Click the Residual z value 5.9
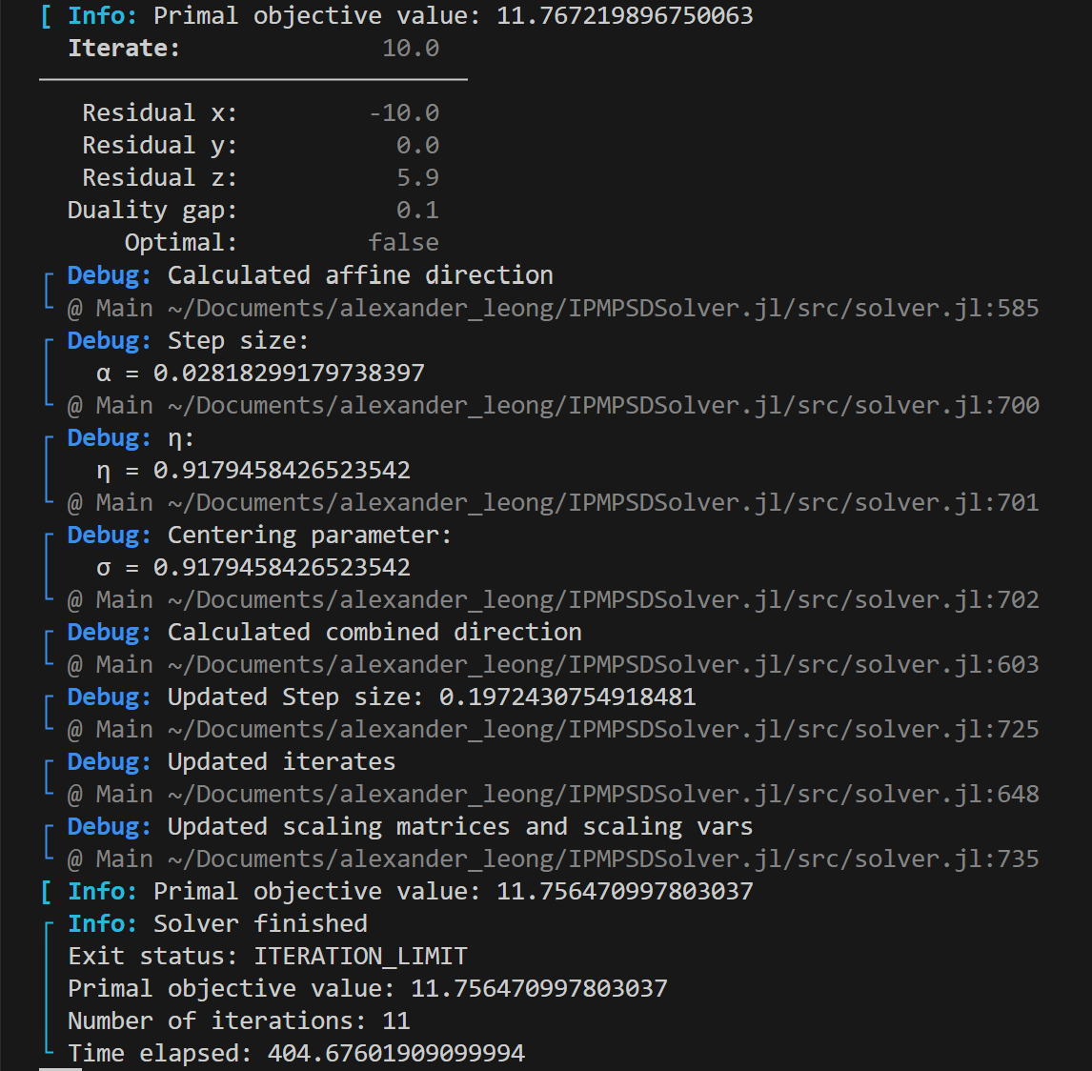Screen dimensions: 1092x1071 418,177
